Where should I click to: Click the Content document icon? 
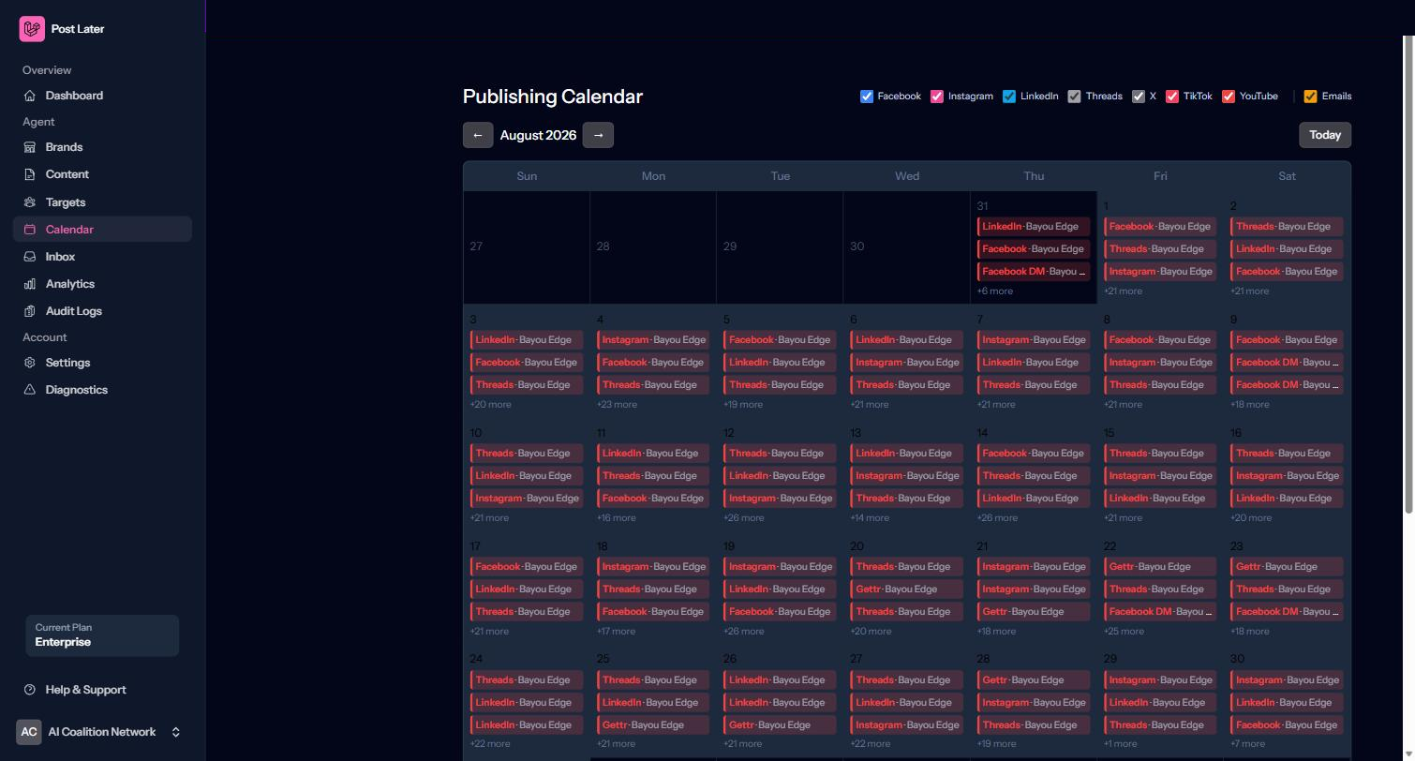[x=30, y=174]
